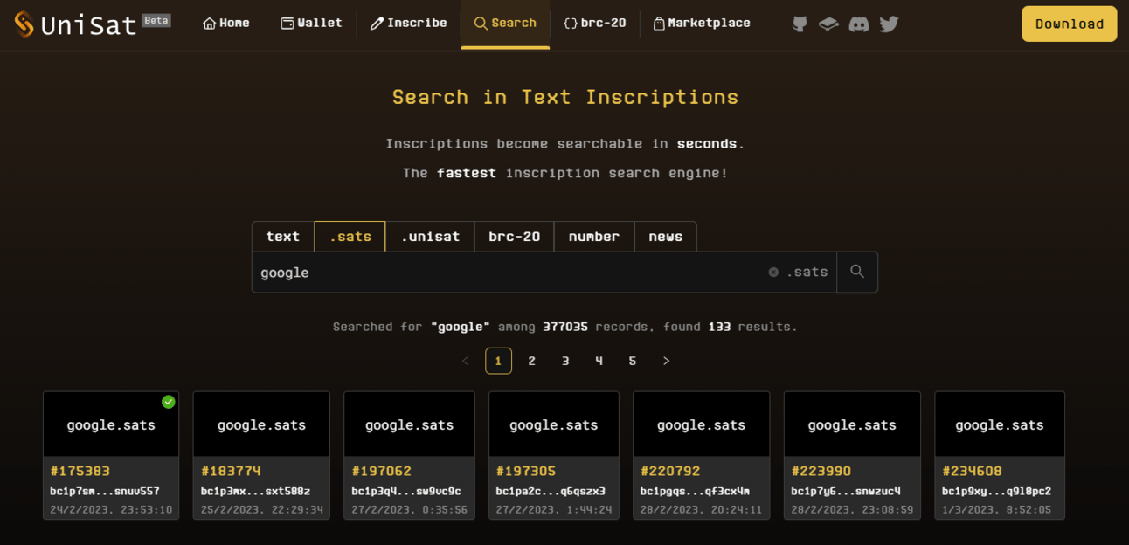Click the timestamp 27/2/2023, 1:44:24
This screenshot has width=1129, height=545.
[554, 510]
